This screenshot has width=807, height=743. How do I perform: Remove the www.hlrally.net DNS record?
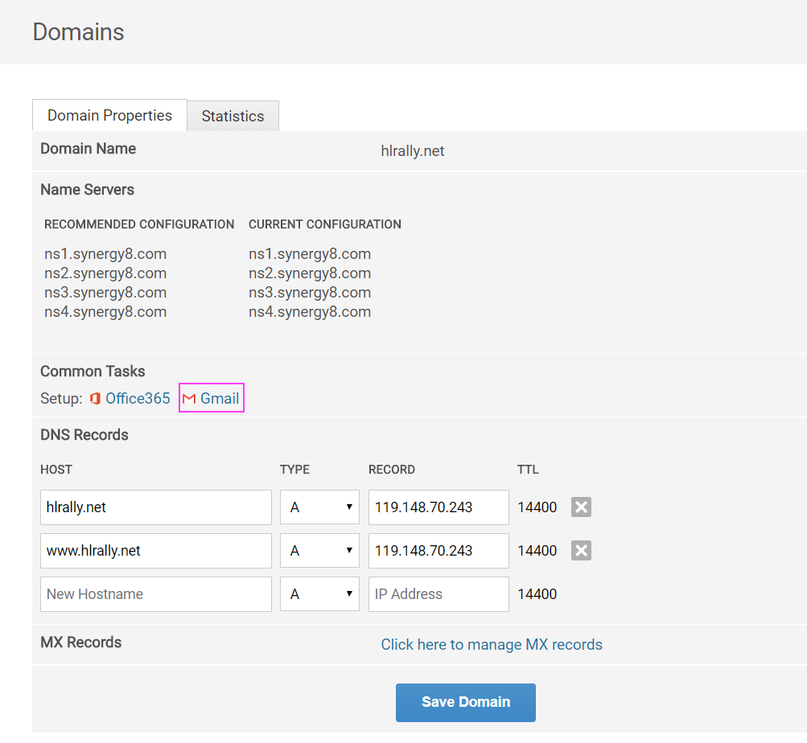pos(580,550)
